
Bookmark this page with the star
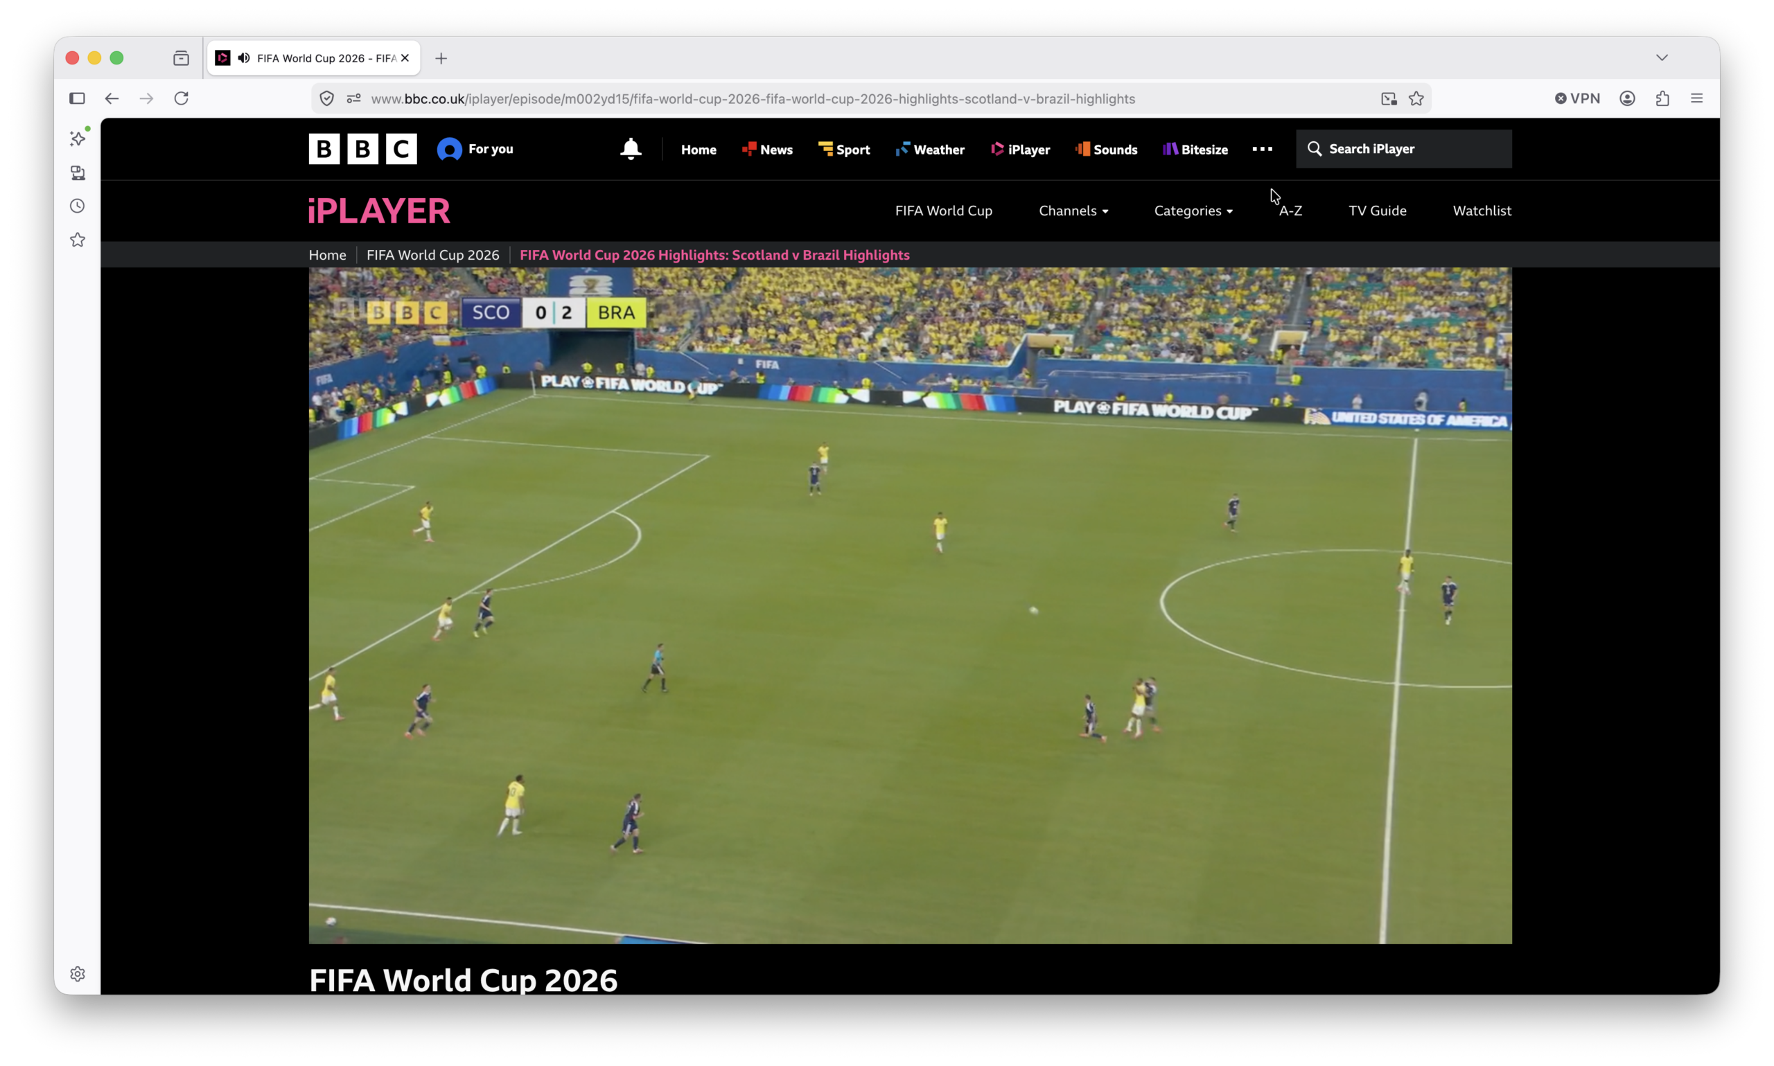(1416, 98)
